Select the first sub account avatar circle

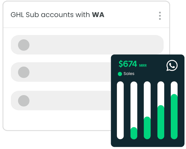point(24,45)
